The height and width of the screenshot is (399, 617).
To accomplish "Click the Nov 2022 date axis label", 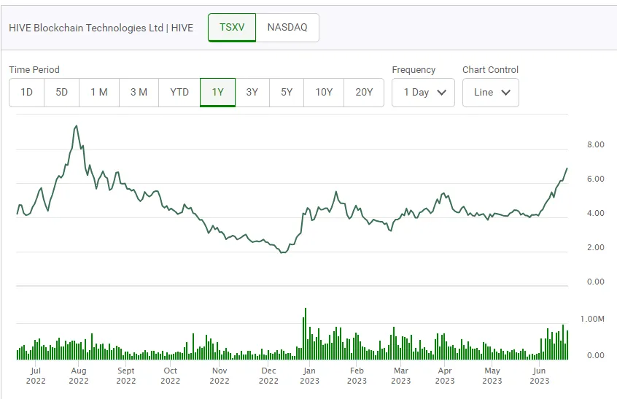I will coord(220,376).
